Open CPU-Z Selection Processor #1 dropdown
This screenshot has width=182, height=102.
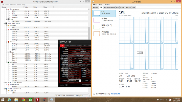80,81
